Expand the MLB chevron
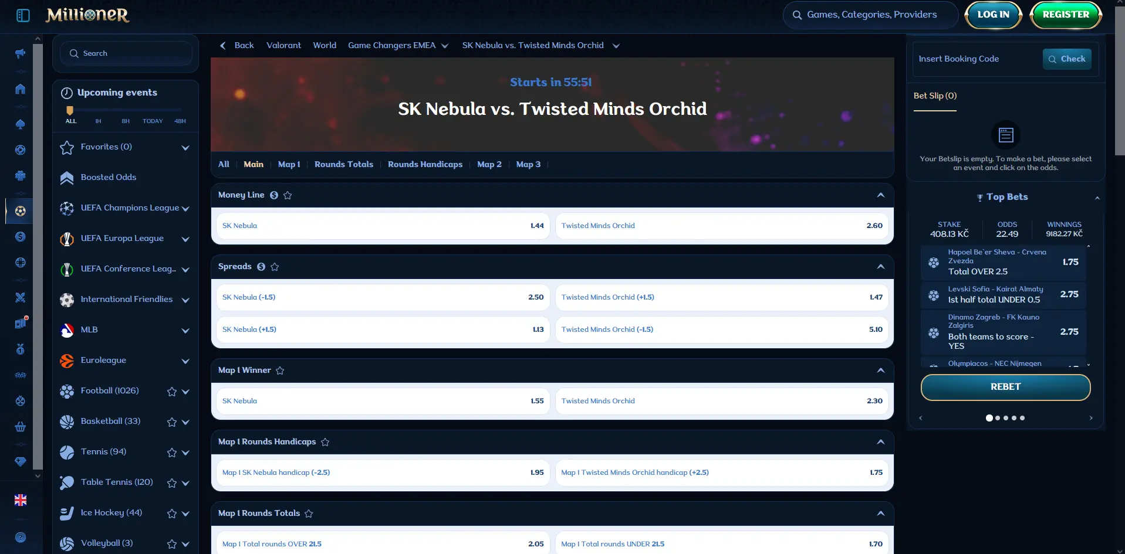 185,331
